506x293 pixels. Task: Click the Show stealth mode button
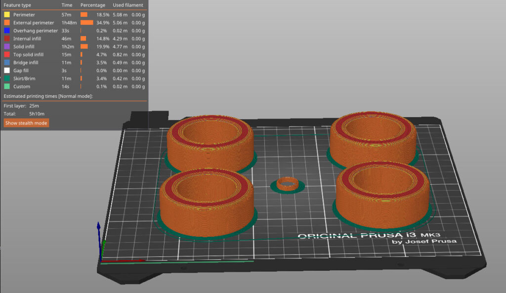(26, 123)
